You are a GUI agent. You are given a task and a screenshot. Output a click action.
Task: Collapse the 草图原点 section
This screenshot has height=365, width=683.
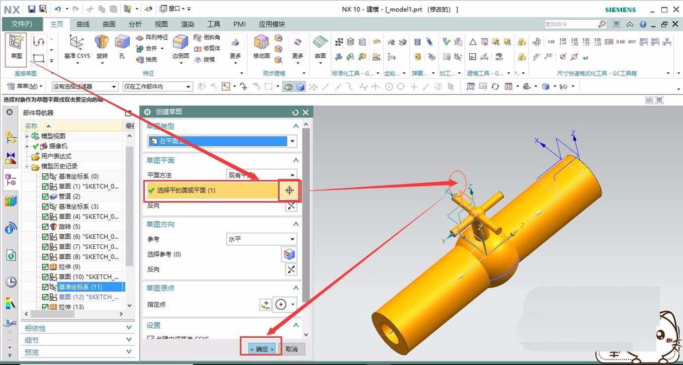tap(296, 288)
